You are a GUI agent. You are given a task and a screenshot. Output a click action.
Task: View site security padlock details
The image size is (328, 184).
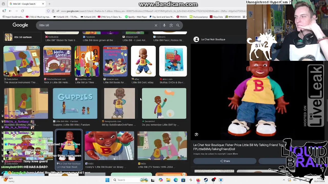pyautogui.click(x=53, y=11)
